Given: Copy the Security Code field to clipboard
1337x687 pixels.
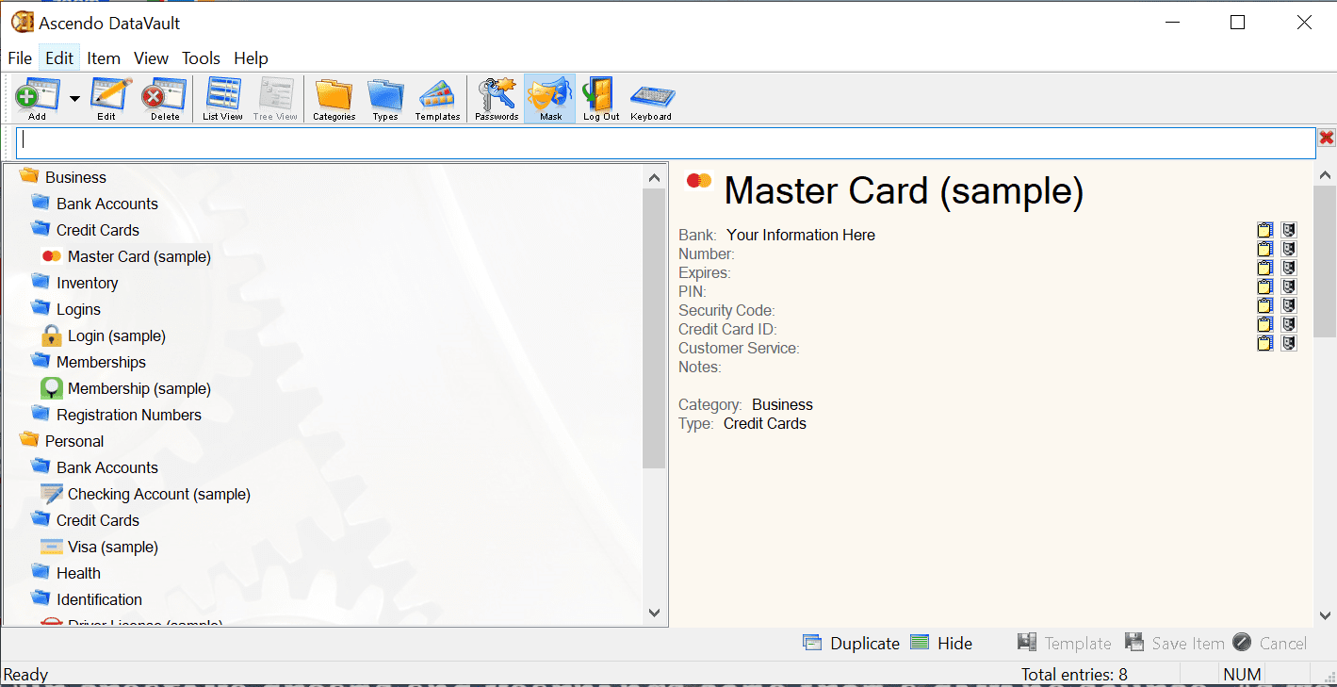Looking at the screenshot, I should pyautogui.click(x=1265, y=305).
